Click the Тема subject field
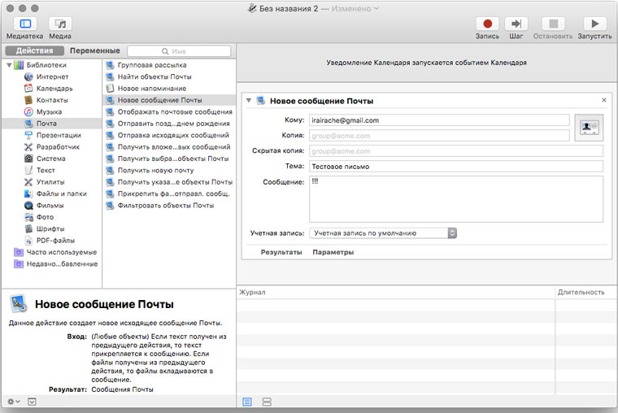The height and width of the screenshot is (413, 618). 456,167
